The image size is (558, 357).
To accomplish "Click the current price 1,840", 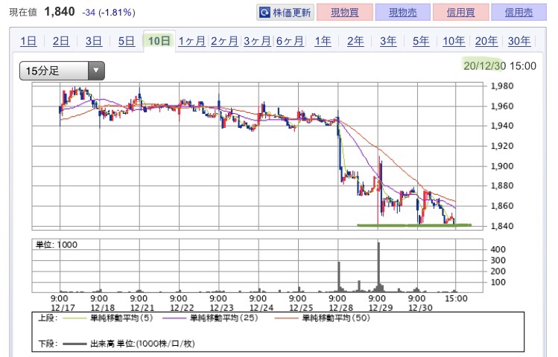I will coord(60,12).
